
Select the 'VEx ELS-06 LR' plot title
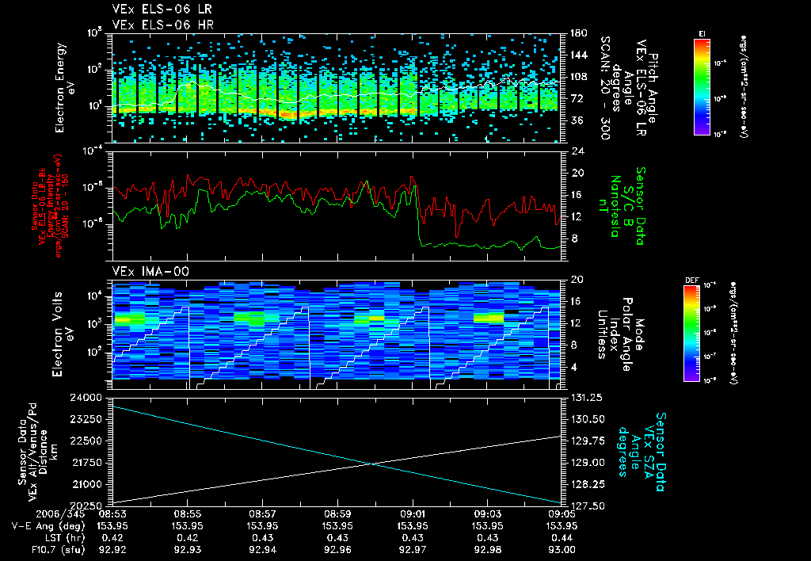coord(162,10)
